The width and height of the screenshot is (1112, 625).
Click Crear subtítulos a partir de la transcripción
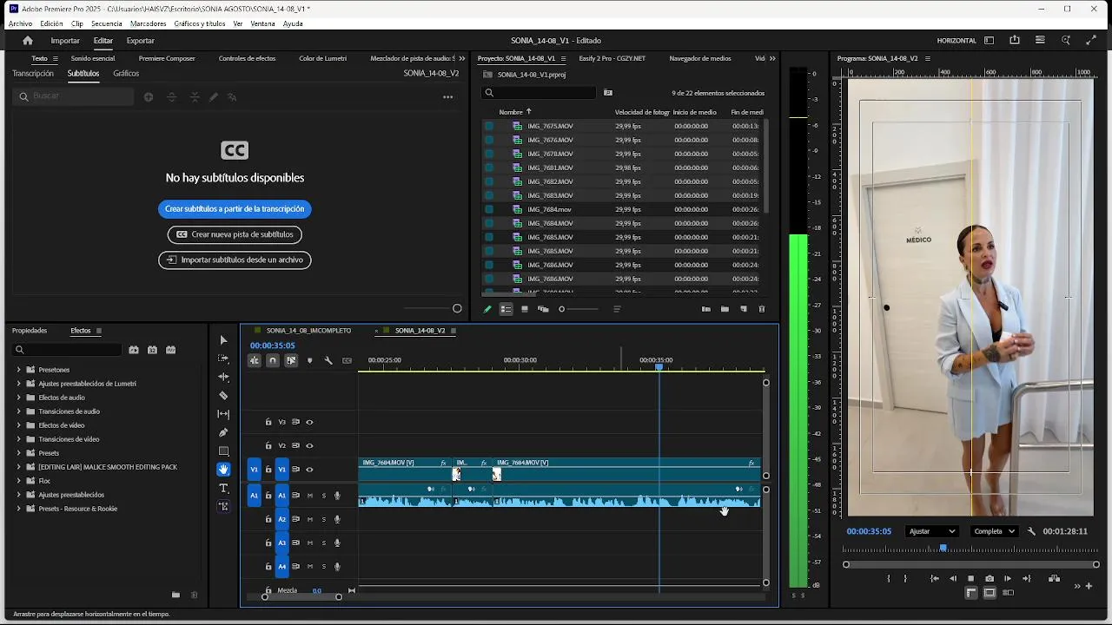pyautogui.click(x=235, y=209)
